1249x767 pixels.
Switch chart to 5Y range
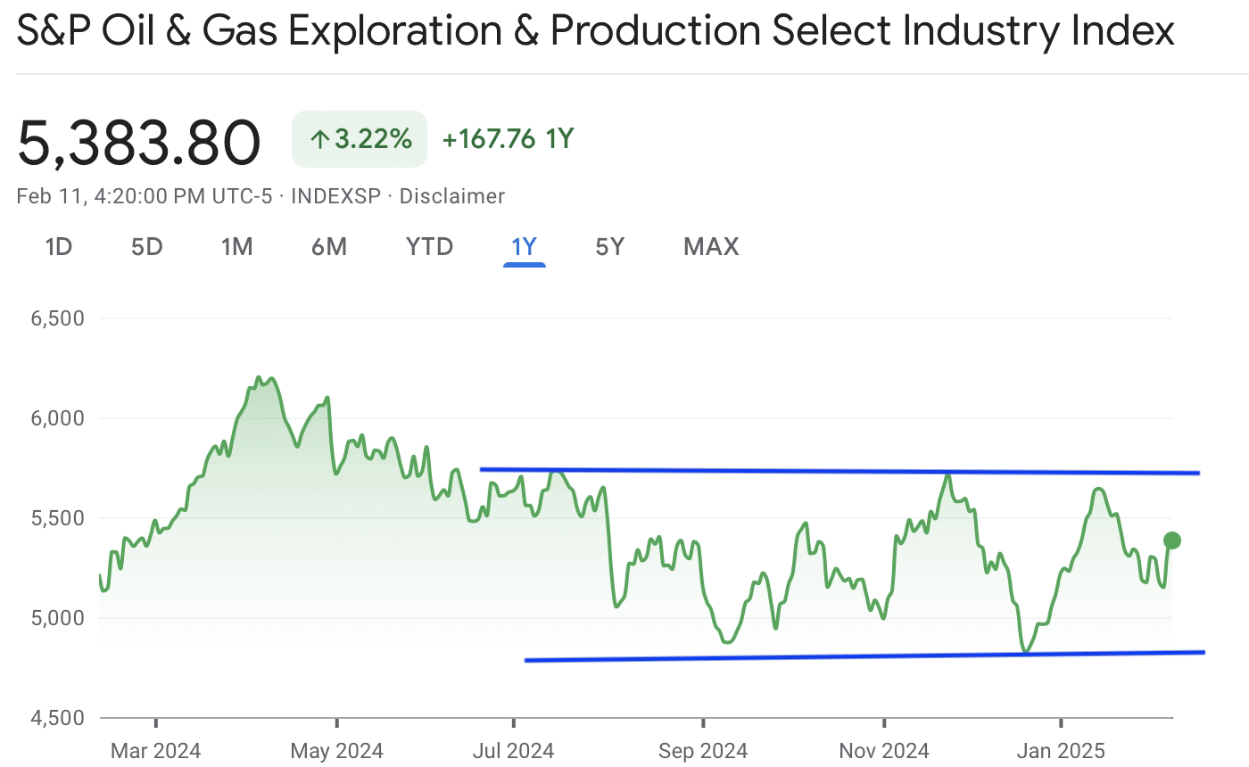(610, 246)
